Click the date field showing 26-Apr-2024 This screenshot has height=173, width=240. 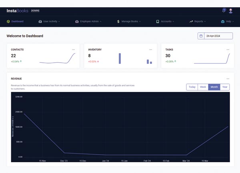pos(218,36)
